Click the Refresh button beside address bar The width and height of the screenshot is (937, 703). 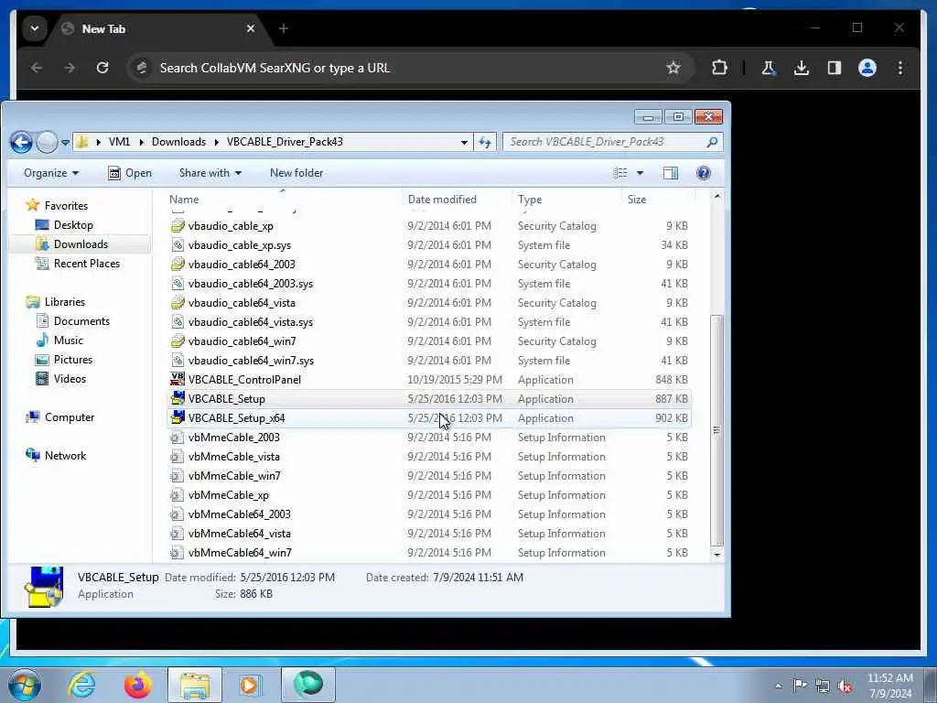pyautogui.click(x=485, y=142)
